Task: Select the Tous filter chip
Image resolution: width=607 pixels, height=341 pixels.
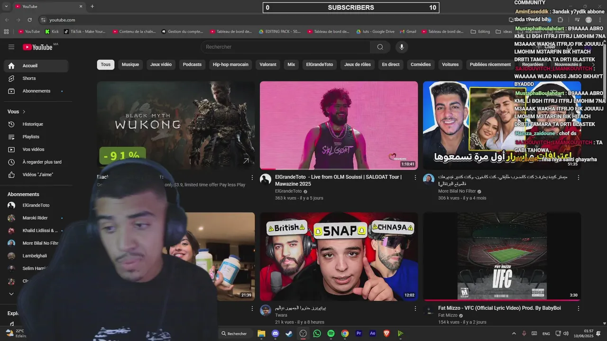Action: coord(106,64)
